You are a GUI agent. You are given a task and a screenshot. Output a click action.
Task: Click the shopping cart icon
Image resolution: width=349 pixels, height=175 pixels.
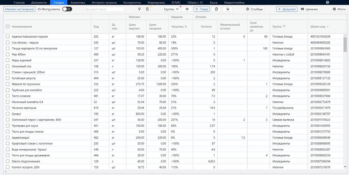coord(228,9)
